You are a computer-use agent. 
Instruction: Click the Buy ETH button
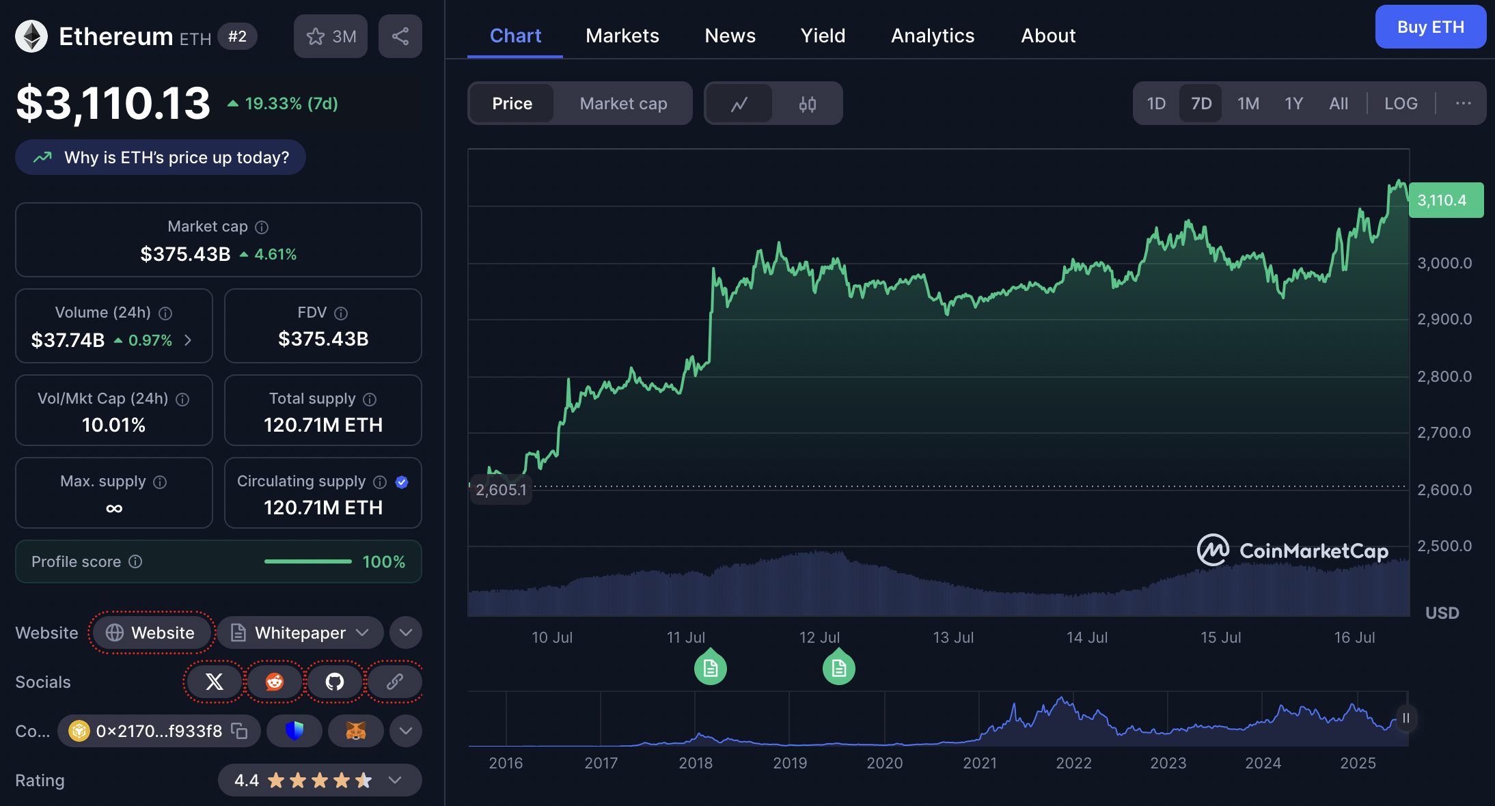coord(1431,27)
